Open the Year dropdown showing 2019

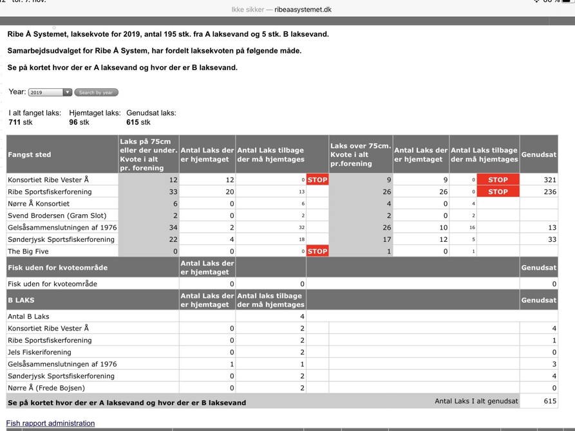pos(50,93)
